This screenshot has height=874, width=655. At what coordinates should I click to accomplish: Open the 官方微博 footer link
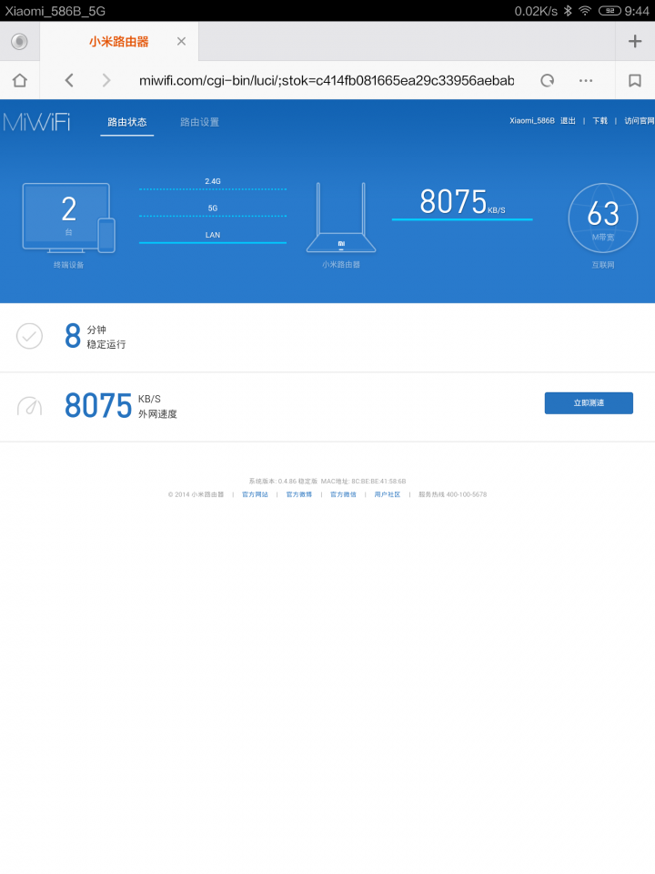[x=299, y=494]
